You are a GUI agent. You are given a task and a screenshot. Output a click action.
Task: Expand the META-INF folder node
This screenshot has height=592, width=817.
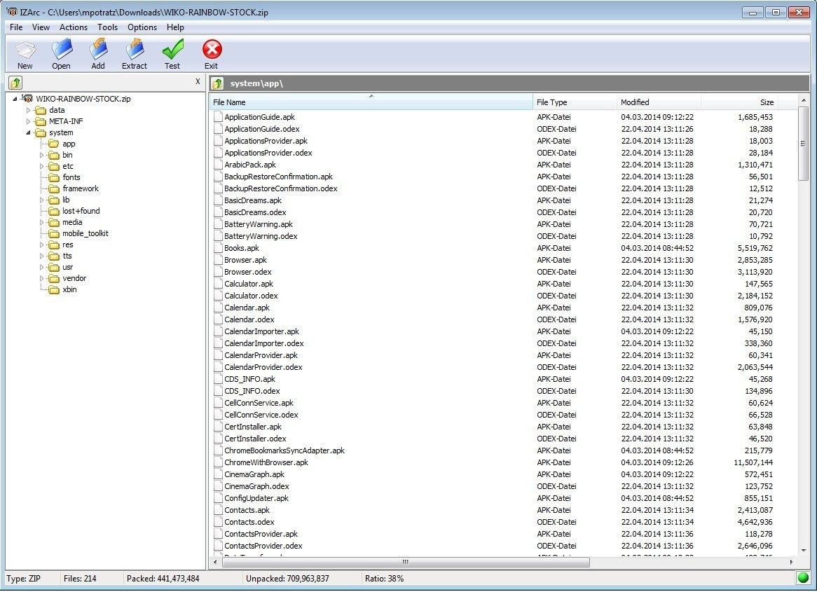(29, 121)
